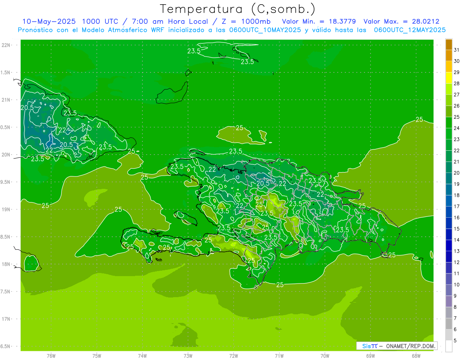Click the '73W' longitude label

188,356
